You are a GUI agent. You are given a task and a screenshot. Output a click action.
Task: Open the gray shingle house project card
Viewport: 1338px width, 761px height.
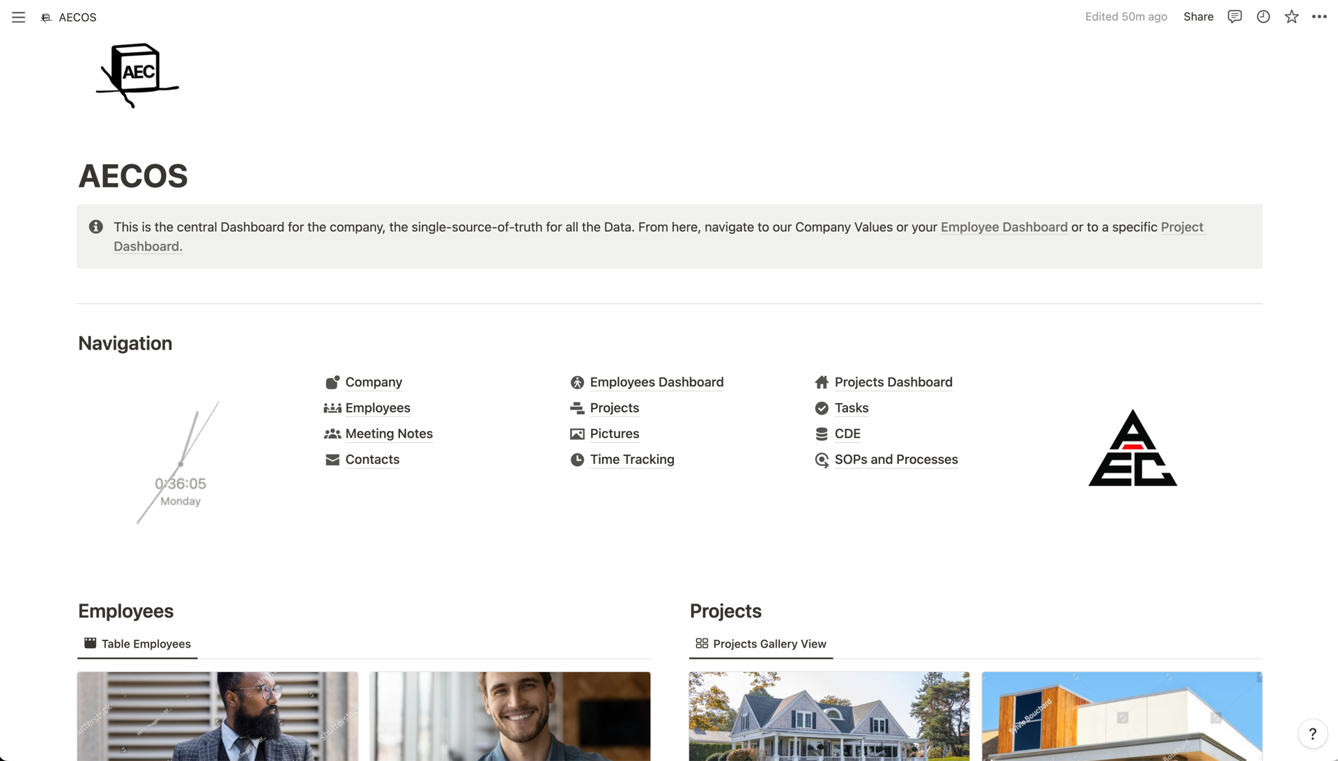click(829, 716)
